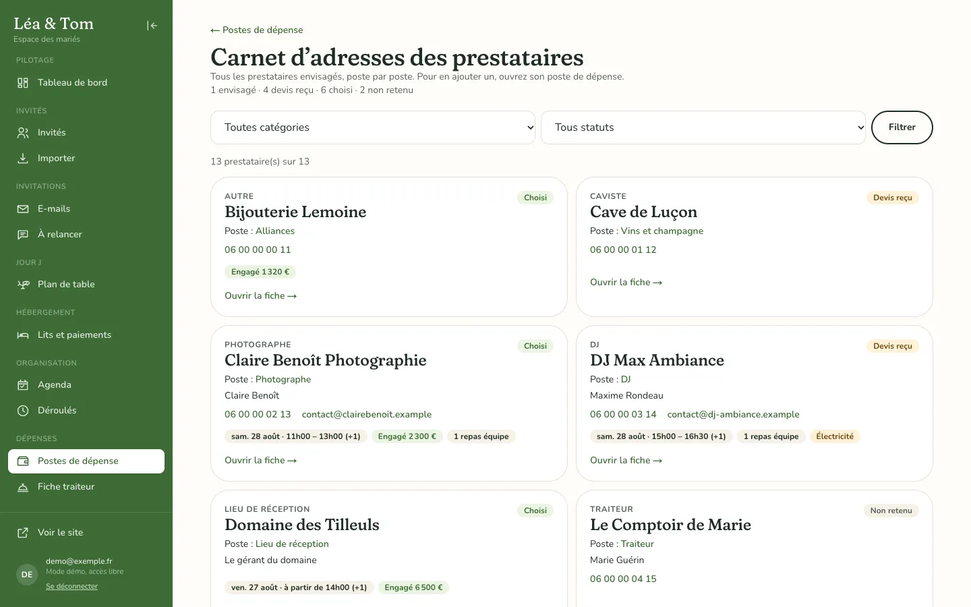This screenshot has height=607, width=971.
Task: Call Bijouterie Lemoine at 06 00 00 00 11
Action: [258, 250]
